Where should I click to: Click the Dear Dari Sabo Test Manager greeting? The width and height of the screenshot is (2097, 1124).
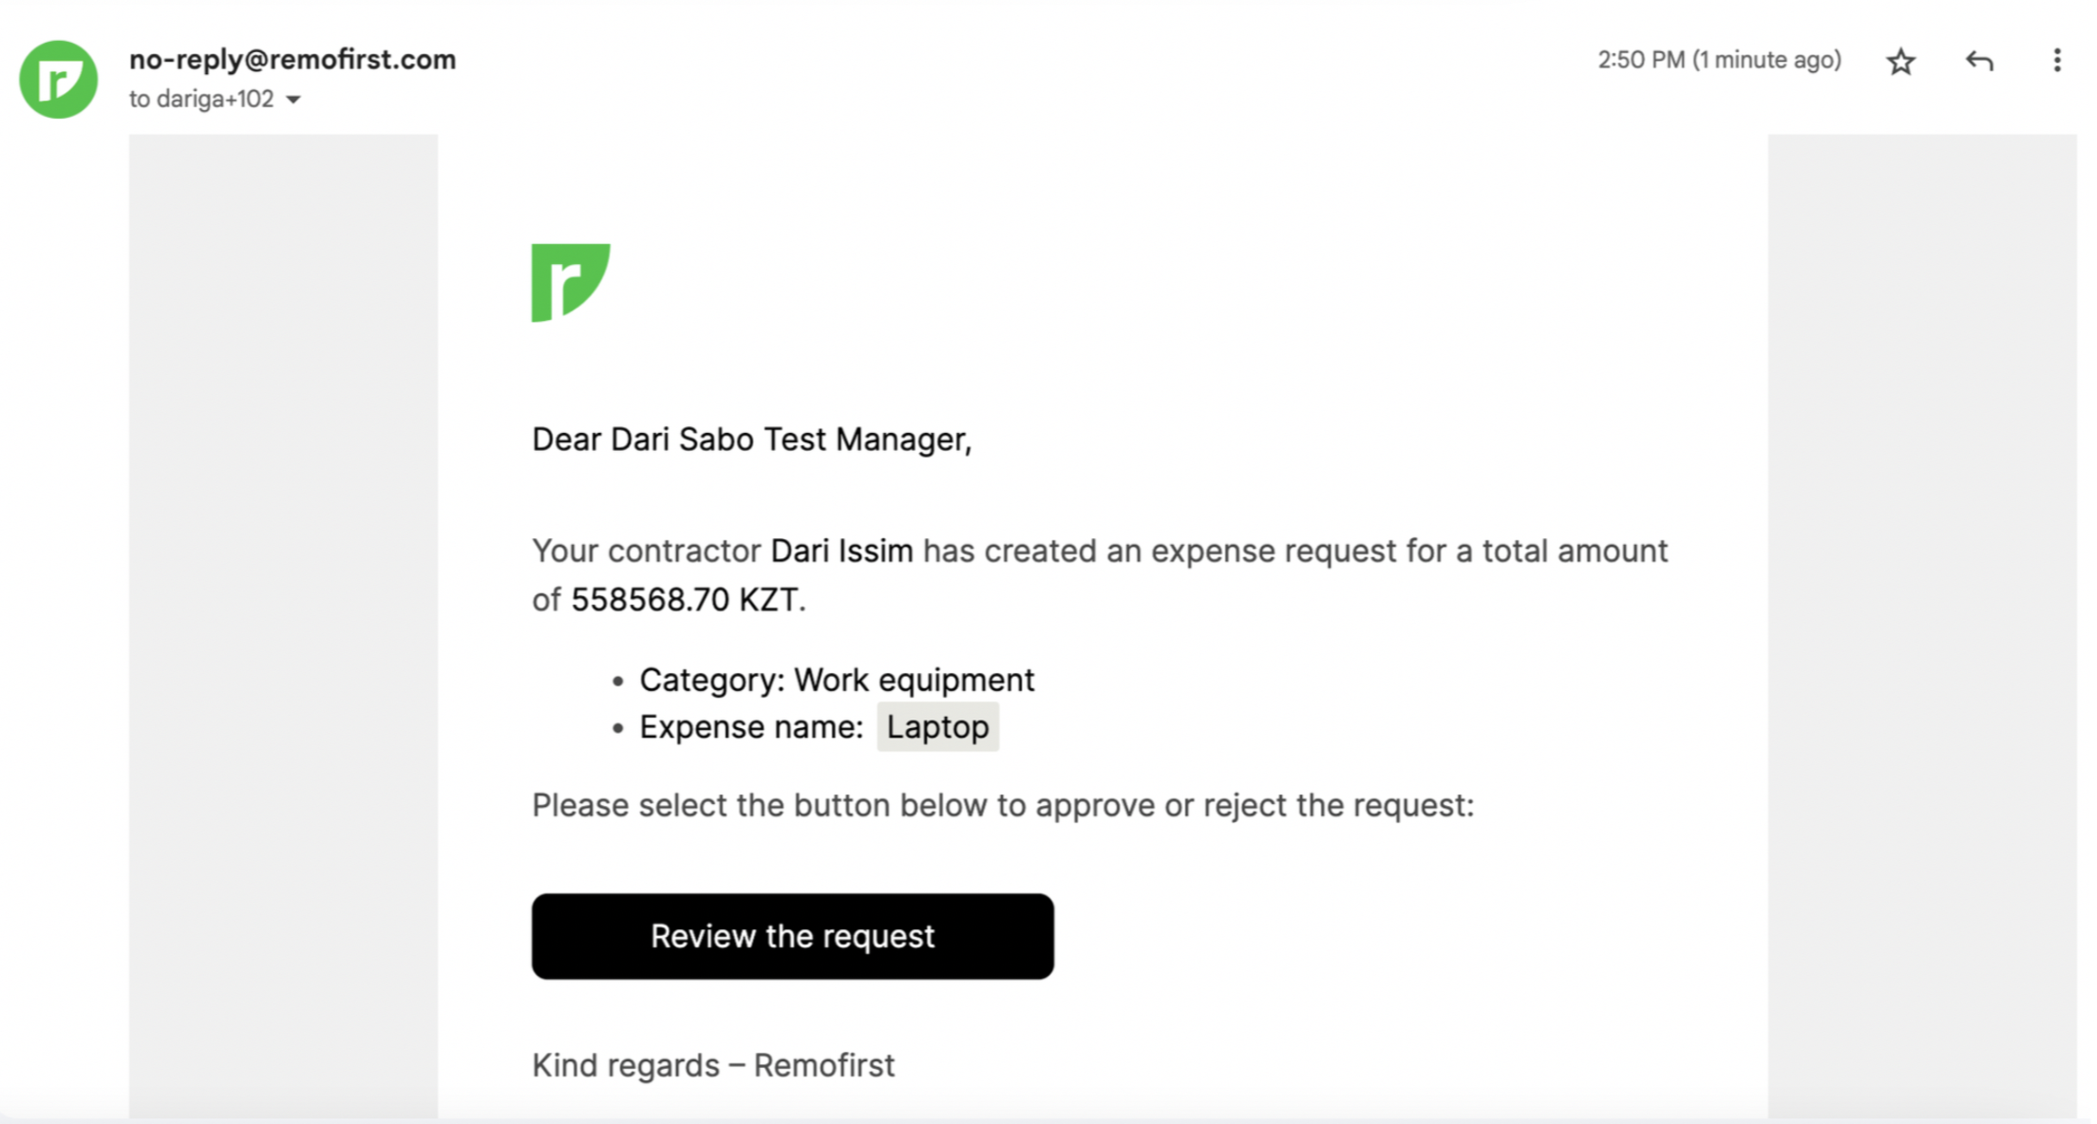pyautogui.click(x=751, y=440)
